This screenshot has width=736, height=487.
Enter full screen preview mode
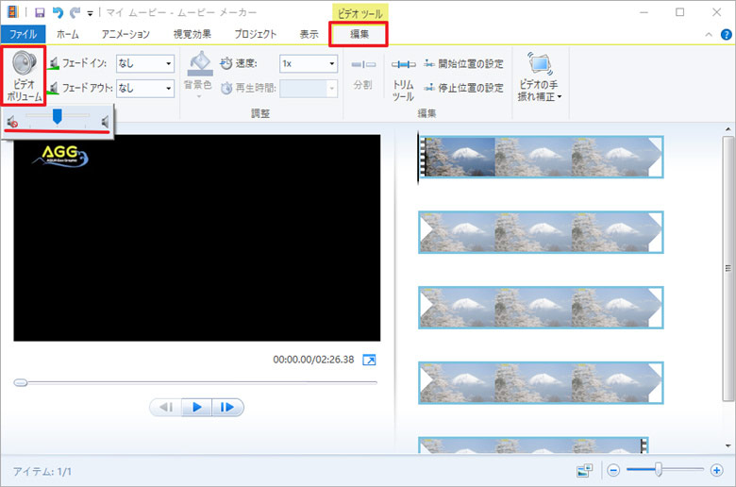click(369, 360)
